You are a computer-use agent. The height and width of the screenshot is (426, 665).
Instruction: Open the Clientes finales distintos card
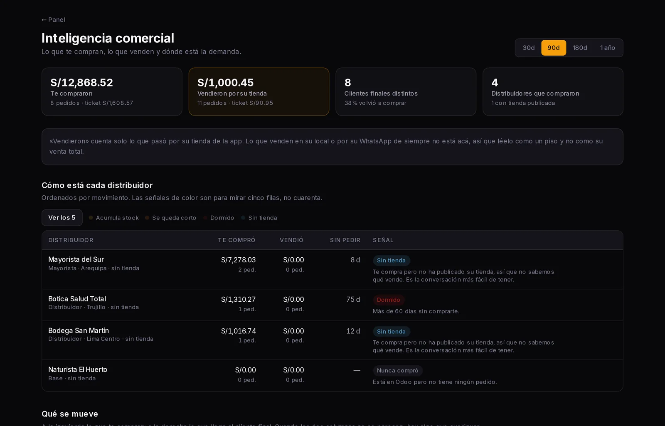(x=406, y=92)
